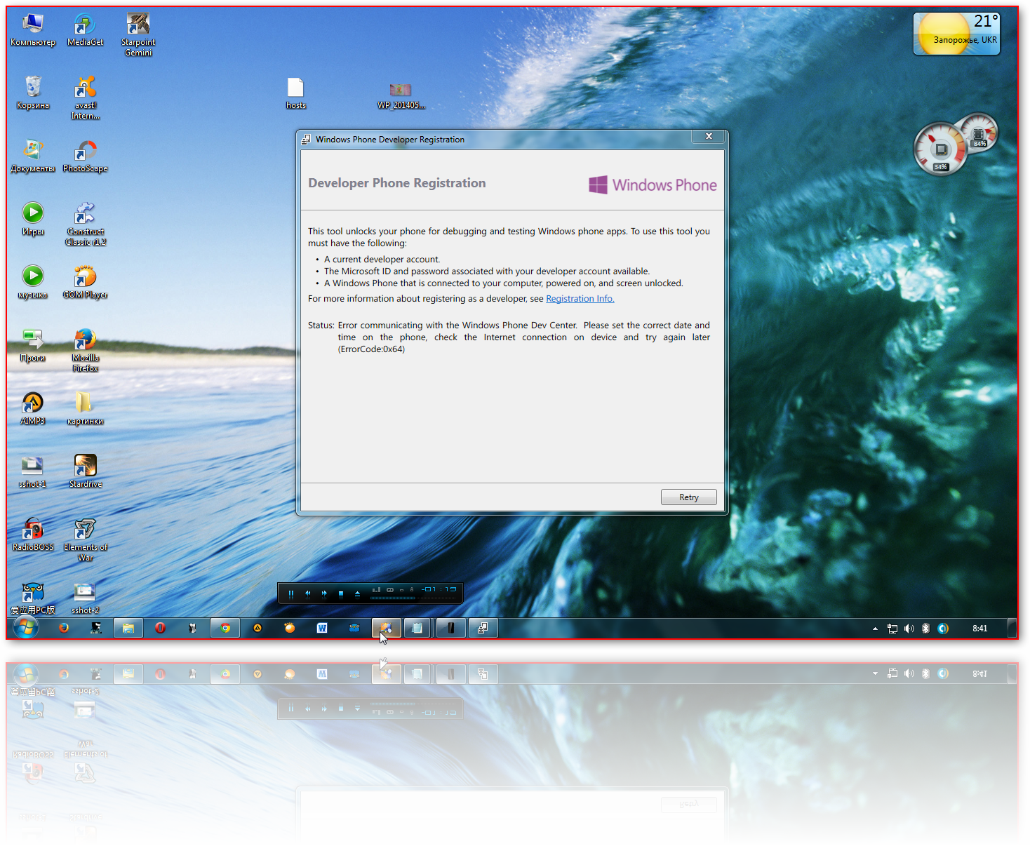Select the Игры desktop icon

[33, 219]
